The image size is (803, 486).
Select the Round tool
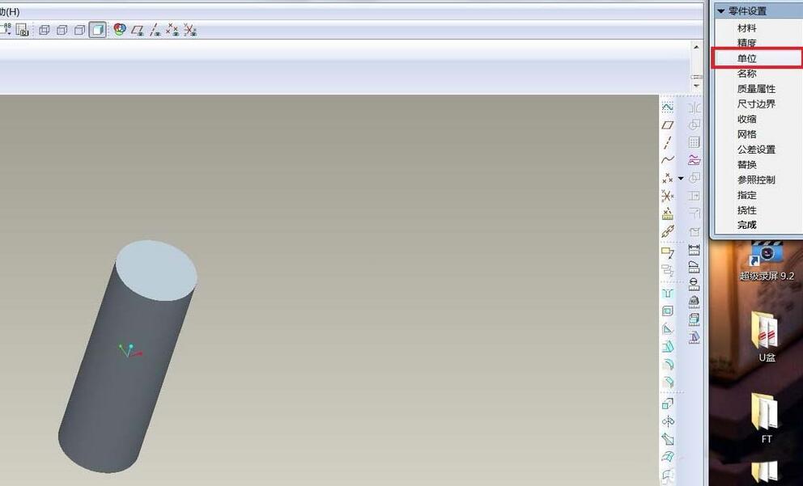[667, 365]
